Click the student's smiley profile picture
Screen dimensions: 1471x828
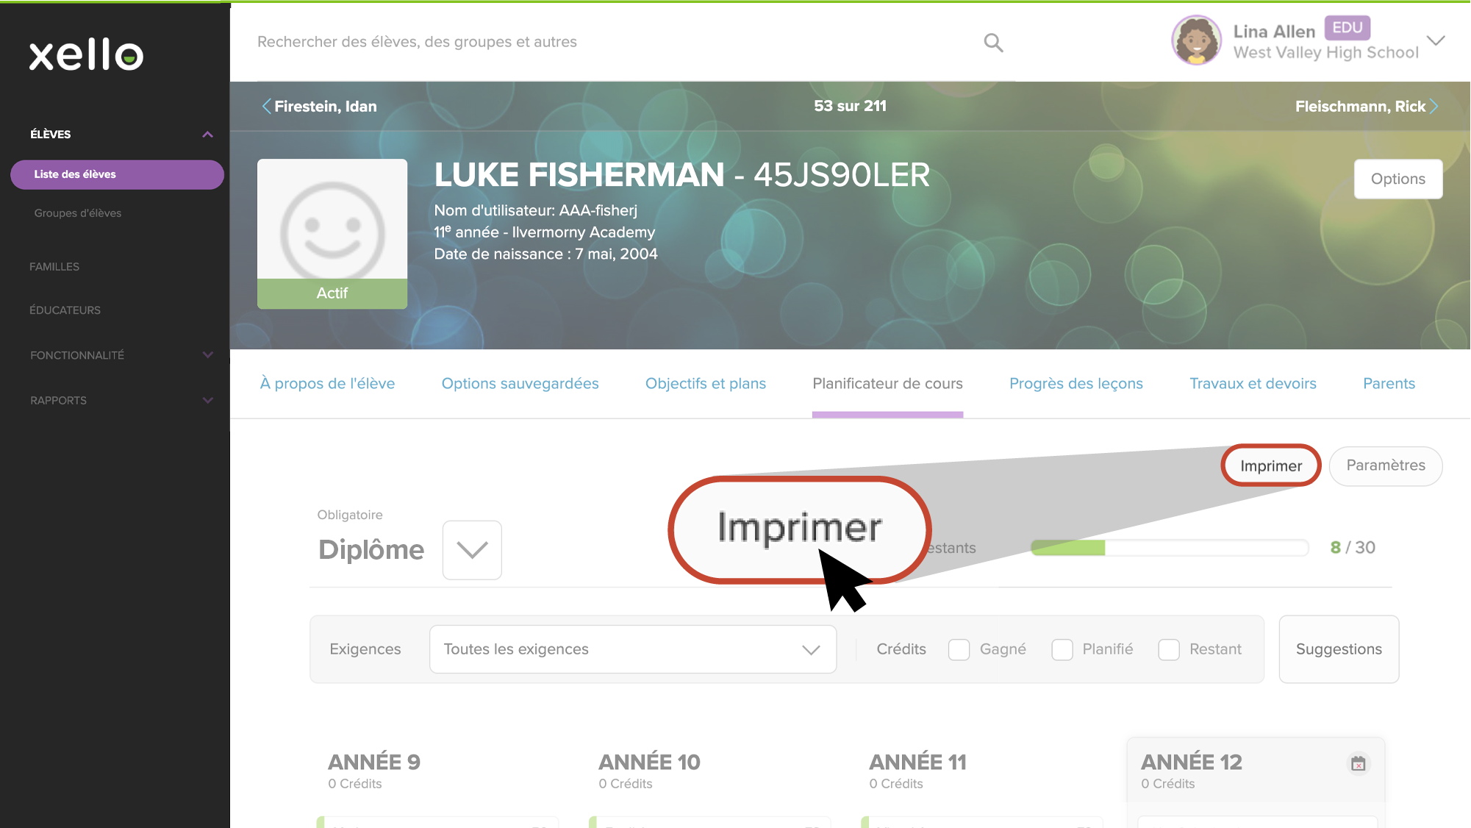[x=332, y=219]
